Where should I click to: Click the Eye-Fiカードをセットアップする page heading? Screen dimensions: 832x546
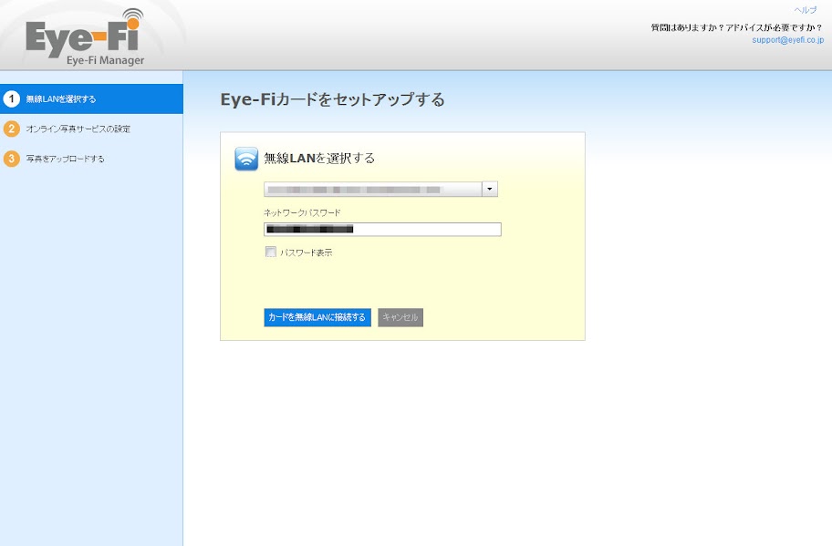(333, 100)
